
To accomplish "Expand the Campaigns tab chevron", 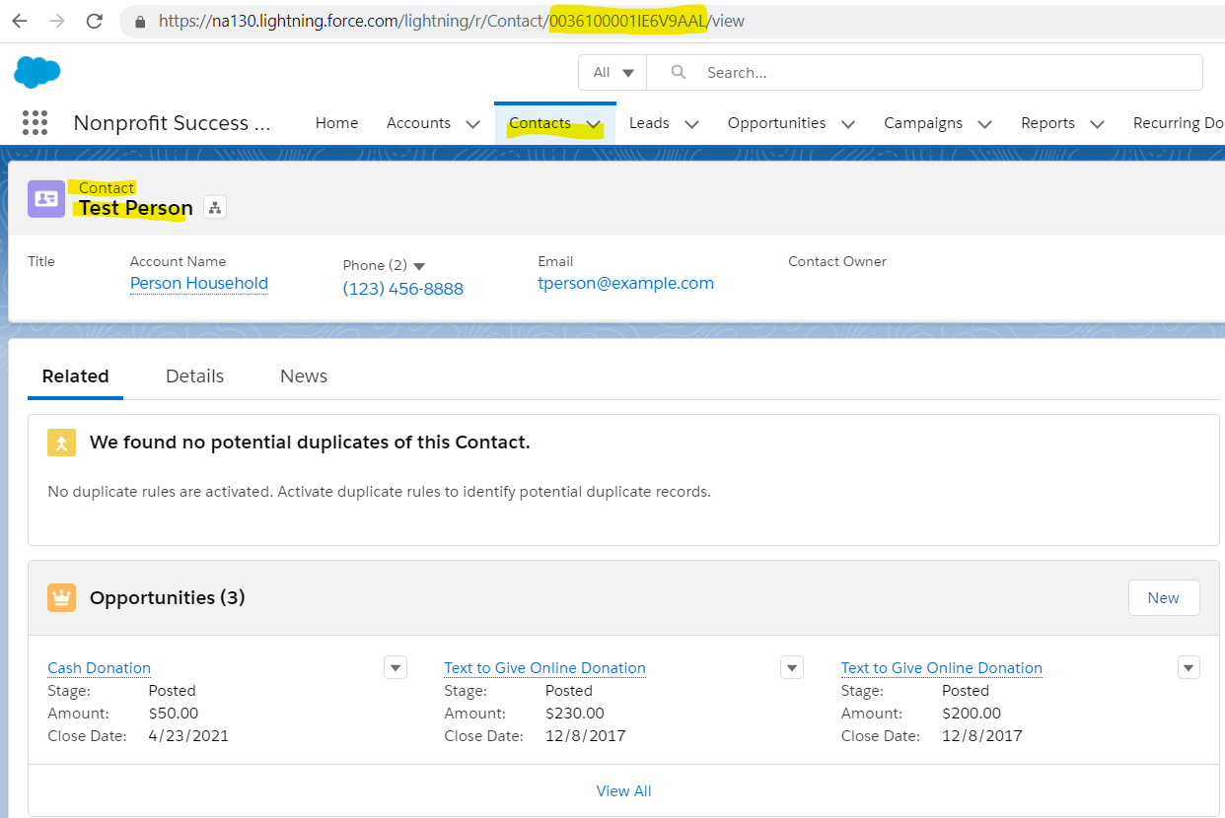I will tap(984, 124).
